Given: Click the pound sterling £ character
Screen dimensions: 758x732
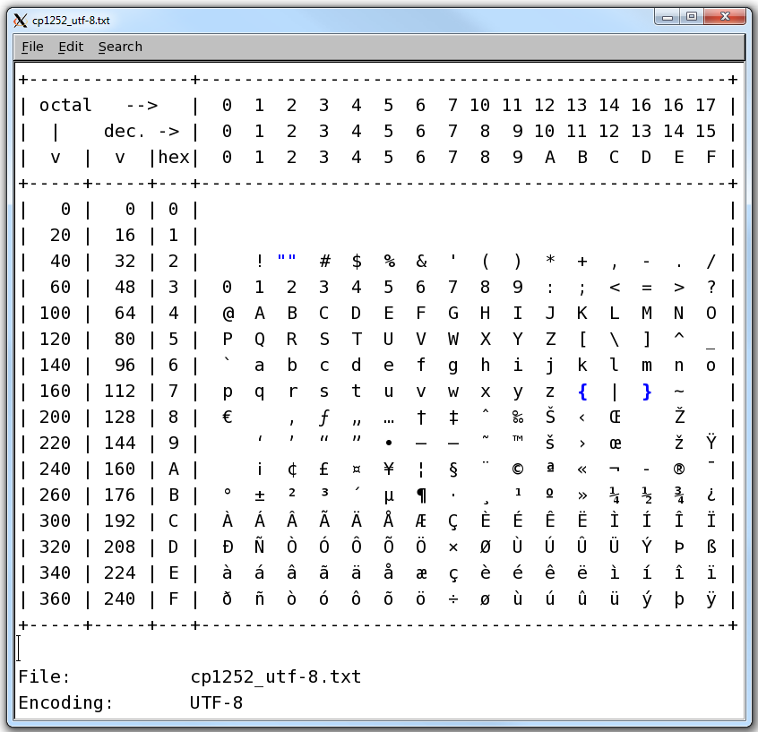Looking at the screenshot, I should (323, 469).
